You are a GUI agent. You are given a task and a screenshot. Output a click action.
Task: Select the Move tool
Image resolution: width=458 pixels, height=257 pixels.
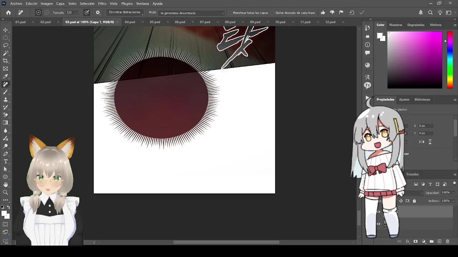tap(5, 30)
